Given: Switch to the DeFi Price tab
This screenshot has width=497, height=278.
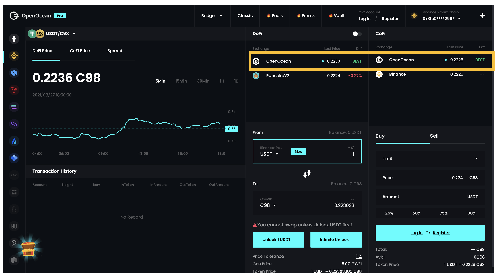Looking at the screenshot, I should click(42, 51).
